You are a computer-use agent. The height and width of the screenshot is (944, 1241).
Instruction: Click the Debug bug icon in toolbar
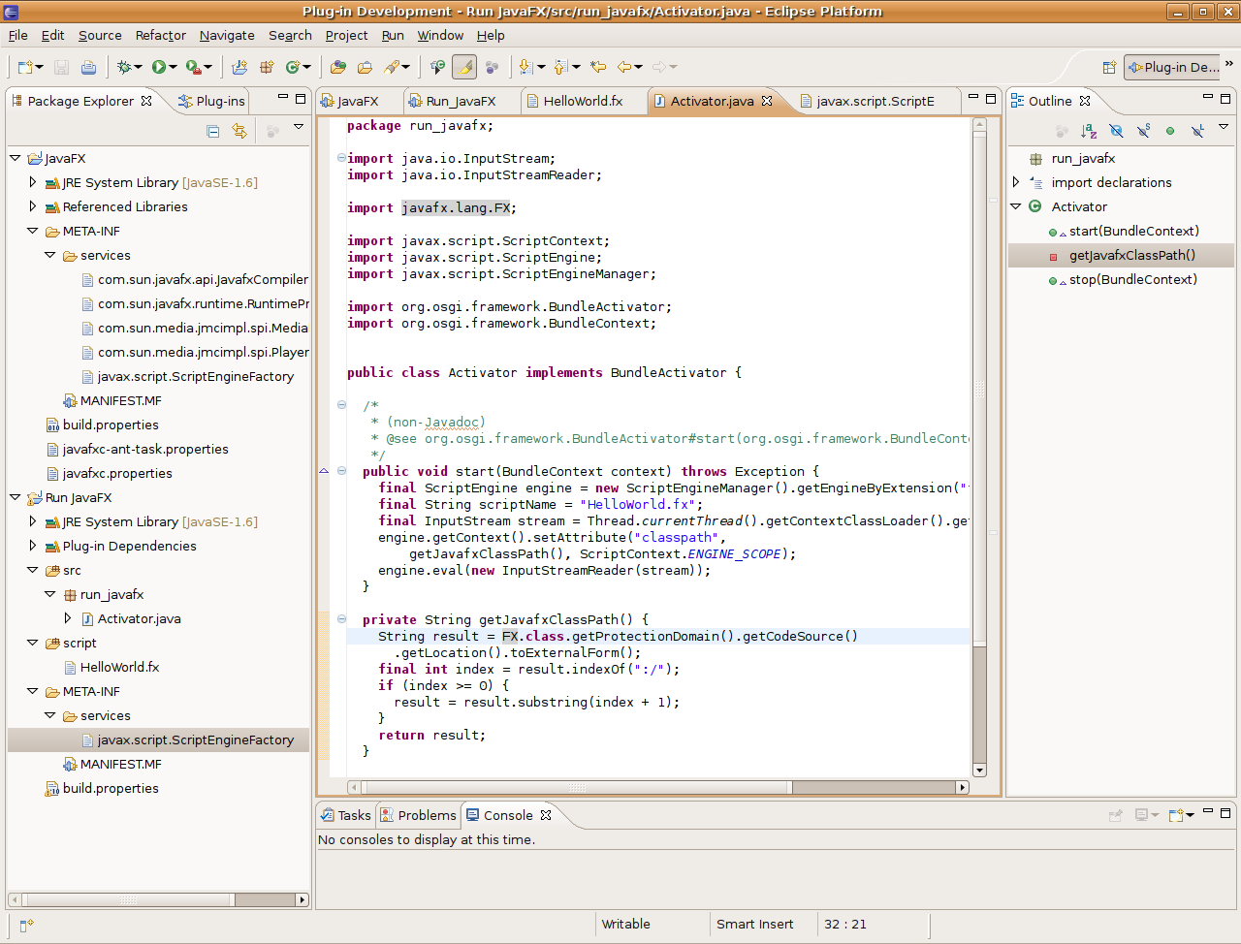[124, 67]
